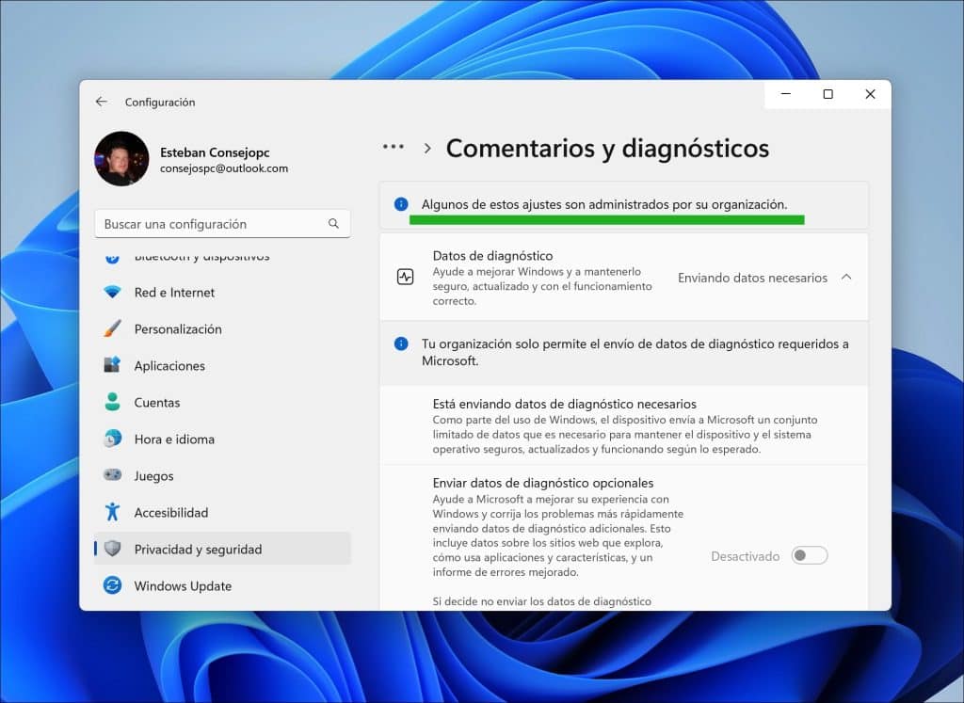Click the paintbrush icon for Personalización
Image resolution: width=964 pixels, height=703 pixels.
click(x=113, y=328)
